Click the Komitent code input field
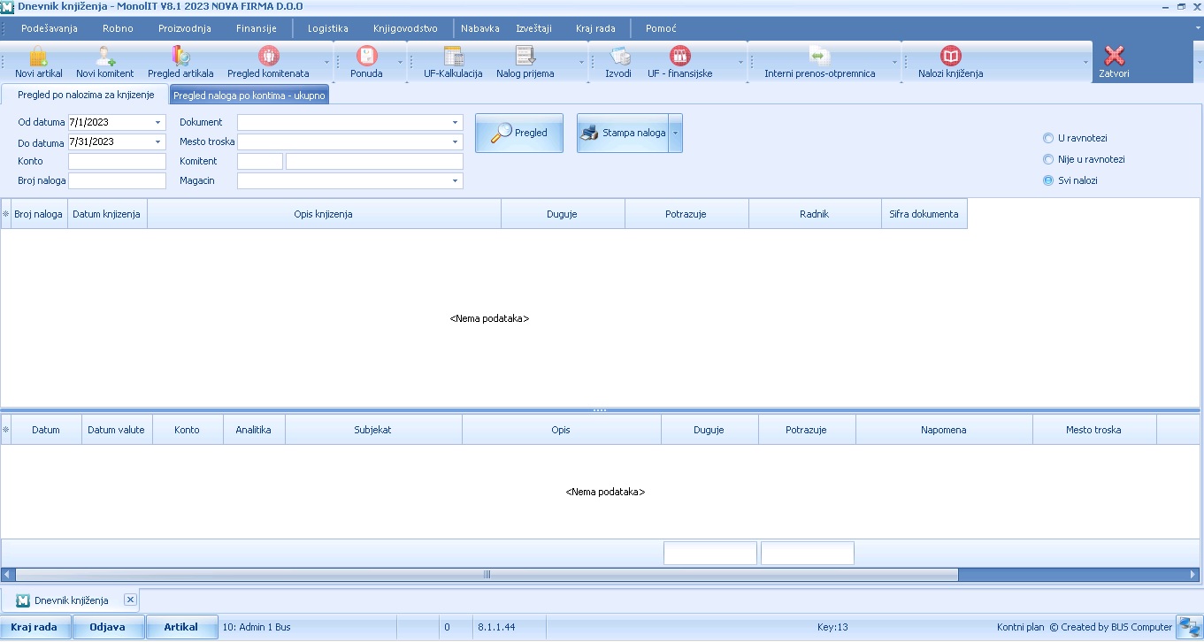Viewport: 1204px width, 642px height. click(x=260, y=161)
